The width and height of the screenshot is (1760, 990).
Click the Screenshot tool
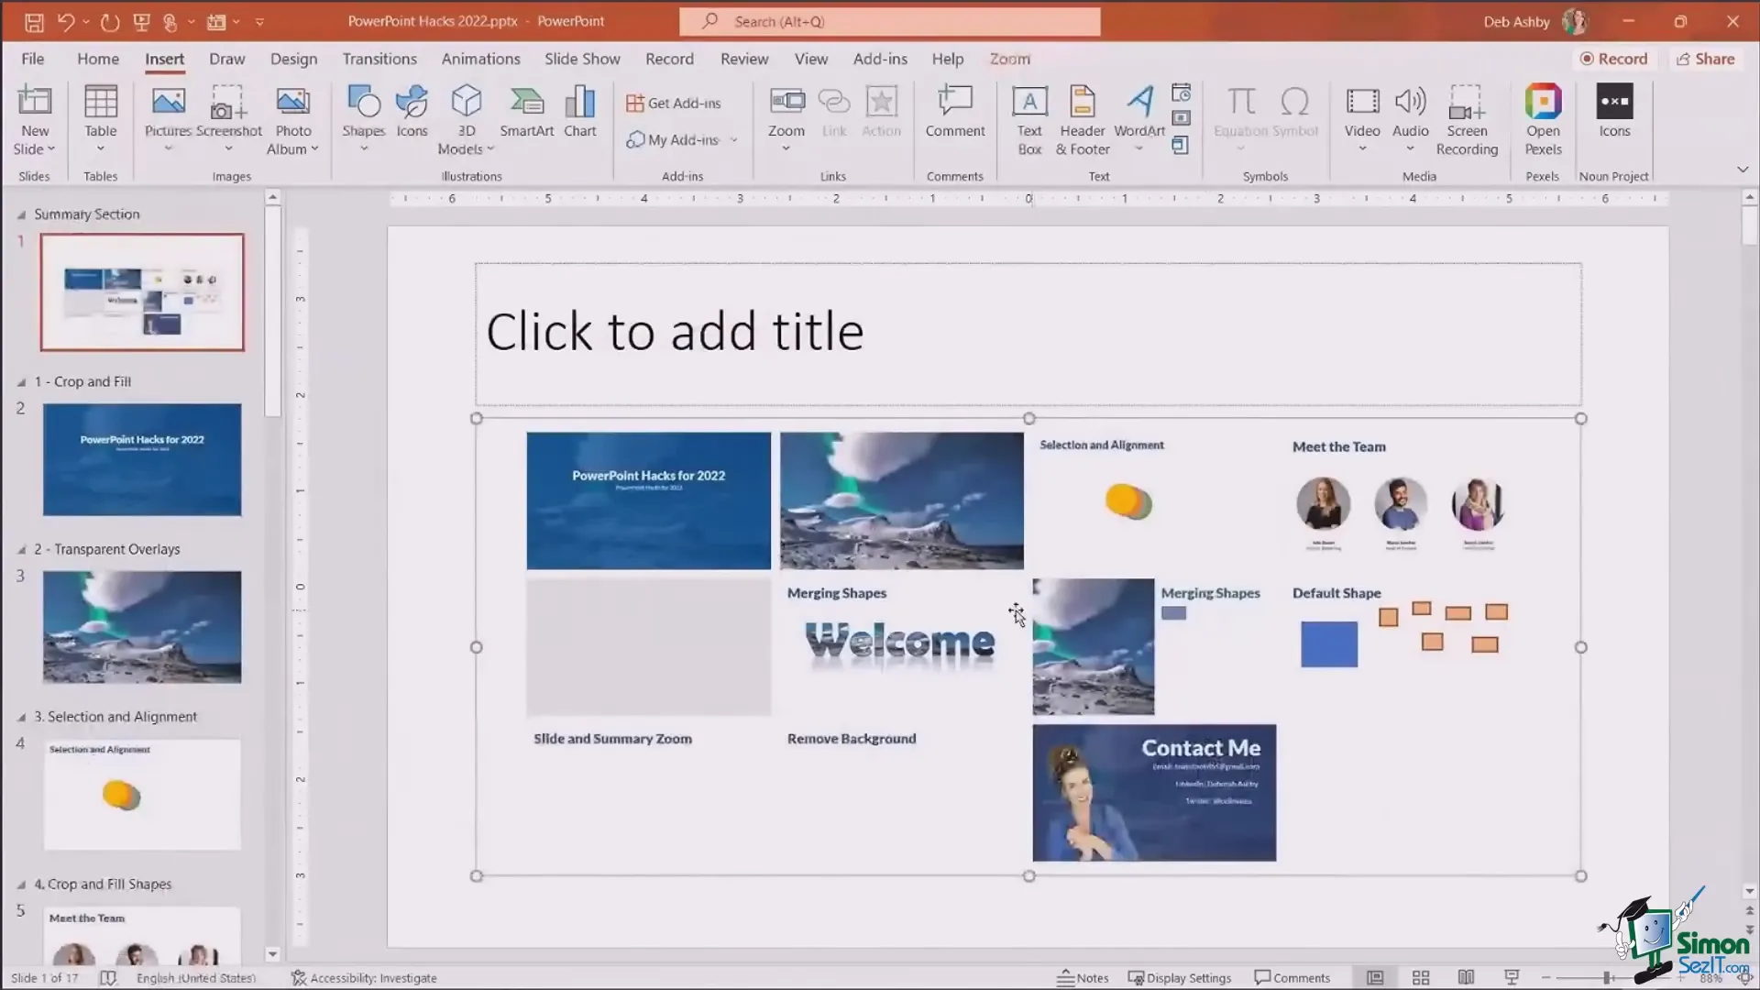point(228,119)
